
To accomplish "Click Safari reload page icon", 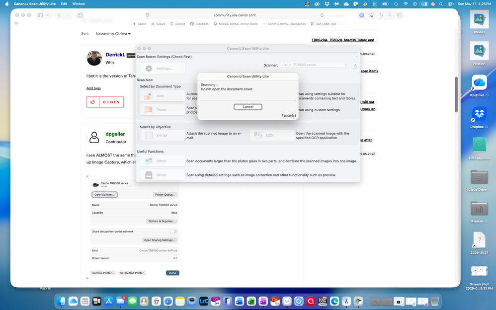I will pos(322,15).
